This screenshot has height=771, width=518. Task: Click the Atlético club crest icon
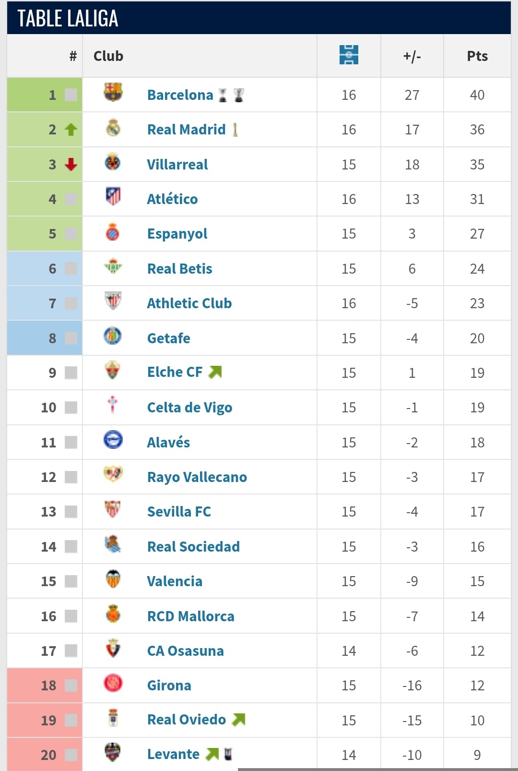pyautogui.click(x=113, y=197)
